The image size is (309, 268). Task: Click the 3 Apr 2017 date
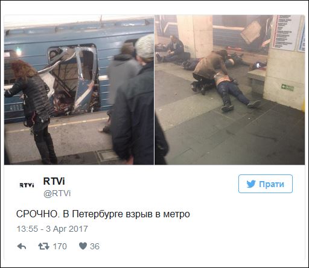point(67,229)
